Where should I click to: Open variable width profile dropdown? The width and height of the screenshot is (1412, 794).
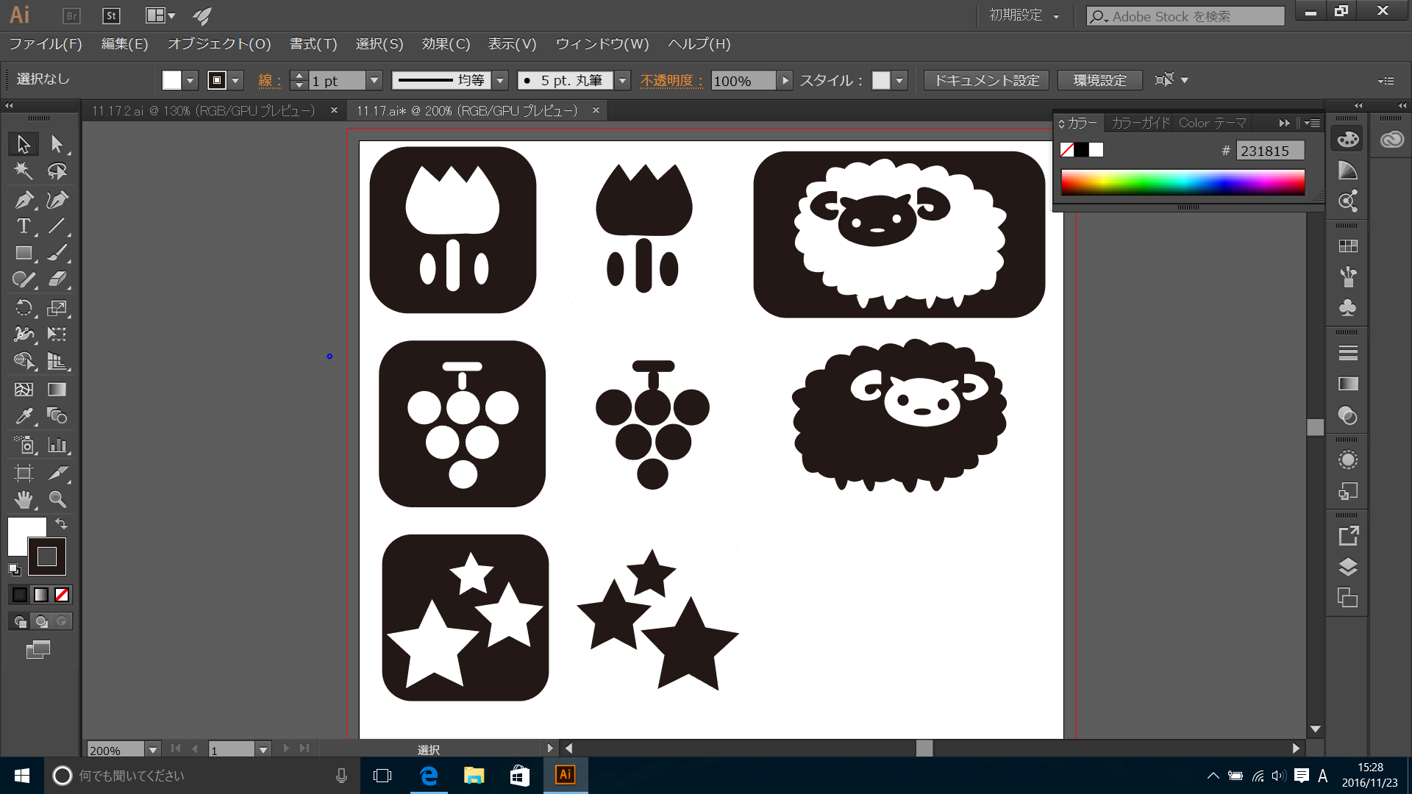(x=501, y=80)
